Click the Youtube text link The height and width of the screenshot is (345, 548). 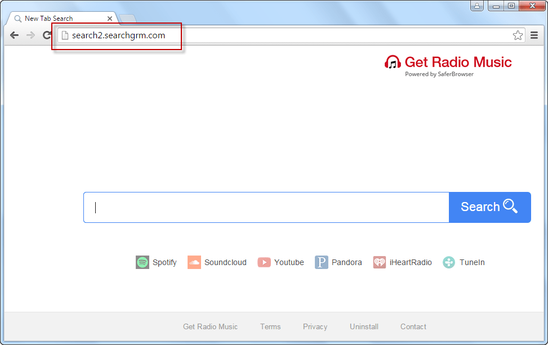click(289, 262)
